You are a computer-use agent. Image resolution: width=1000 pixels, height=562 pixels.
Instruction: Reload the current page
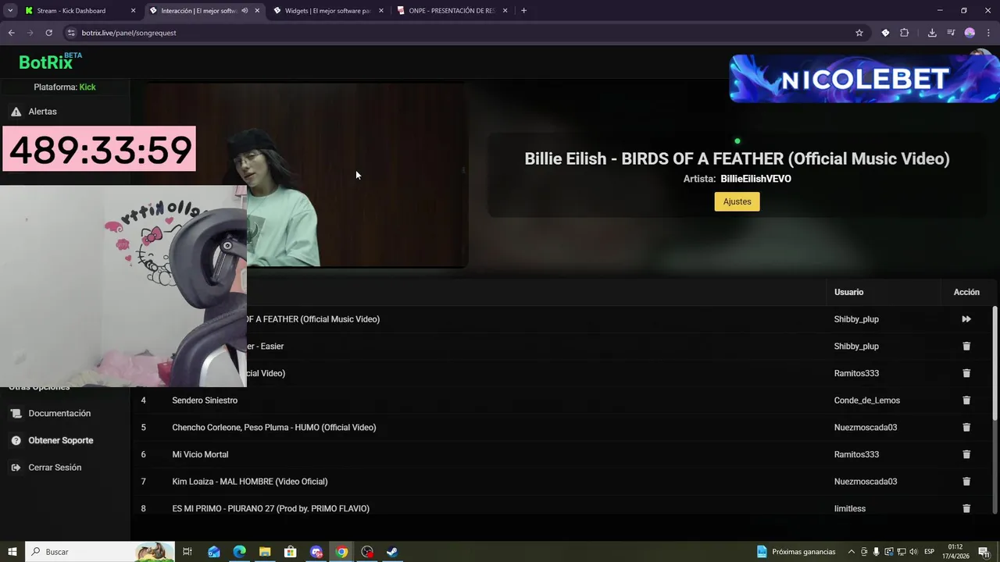(x=48, y=33)
